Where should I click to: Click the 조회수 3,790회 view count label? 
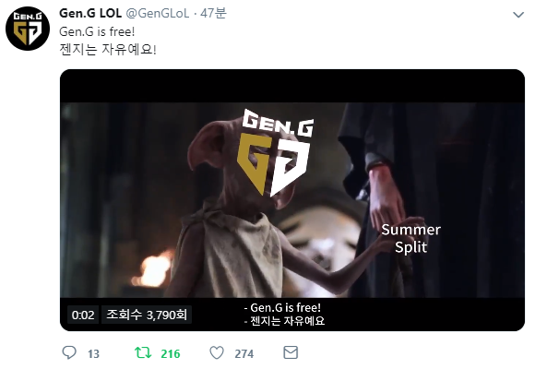147,315
